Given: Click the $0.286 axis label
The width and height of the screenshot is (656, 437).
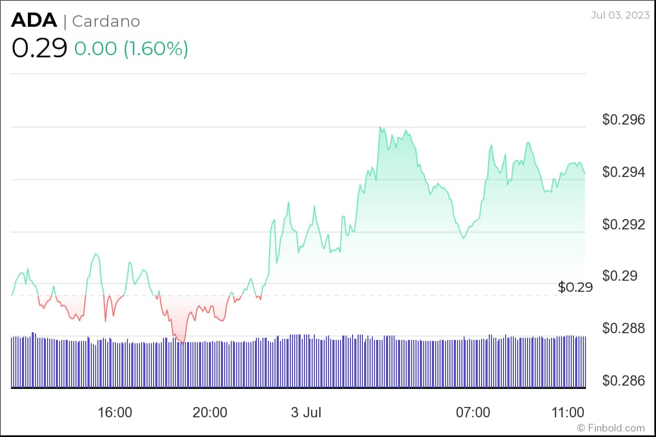Looking at the screenshot, I should (624, 380).
